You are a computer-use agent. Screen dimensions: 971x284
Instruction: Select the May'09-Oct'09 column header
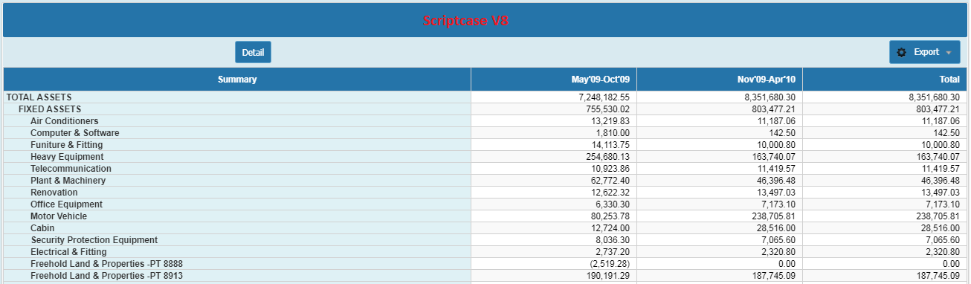click(554, 80)
